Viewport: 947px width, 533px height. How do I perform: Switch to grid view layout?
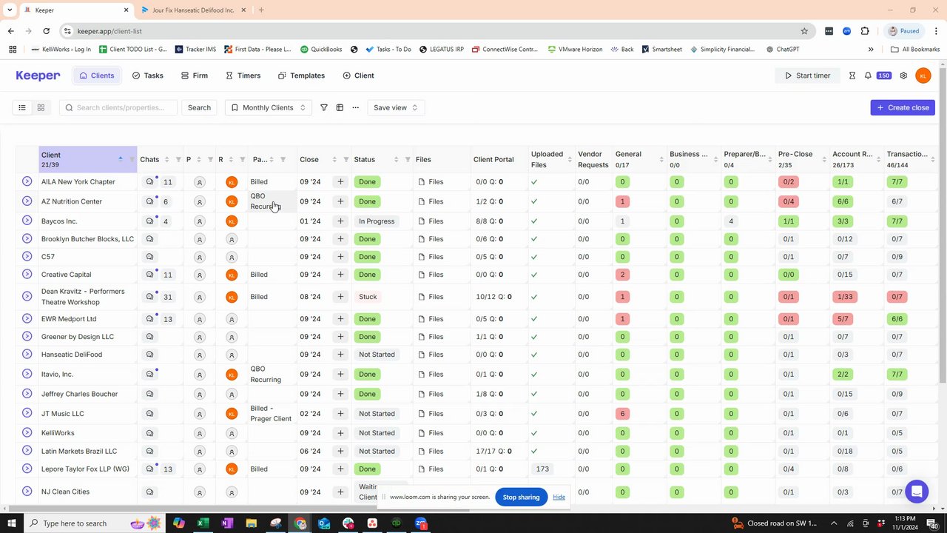tap(41, 107)
